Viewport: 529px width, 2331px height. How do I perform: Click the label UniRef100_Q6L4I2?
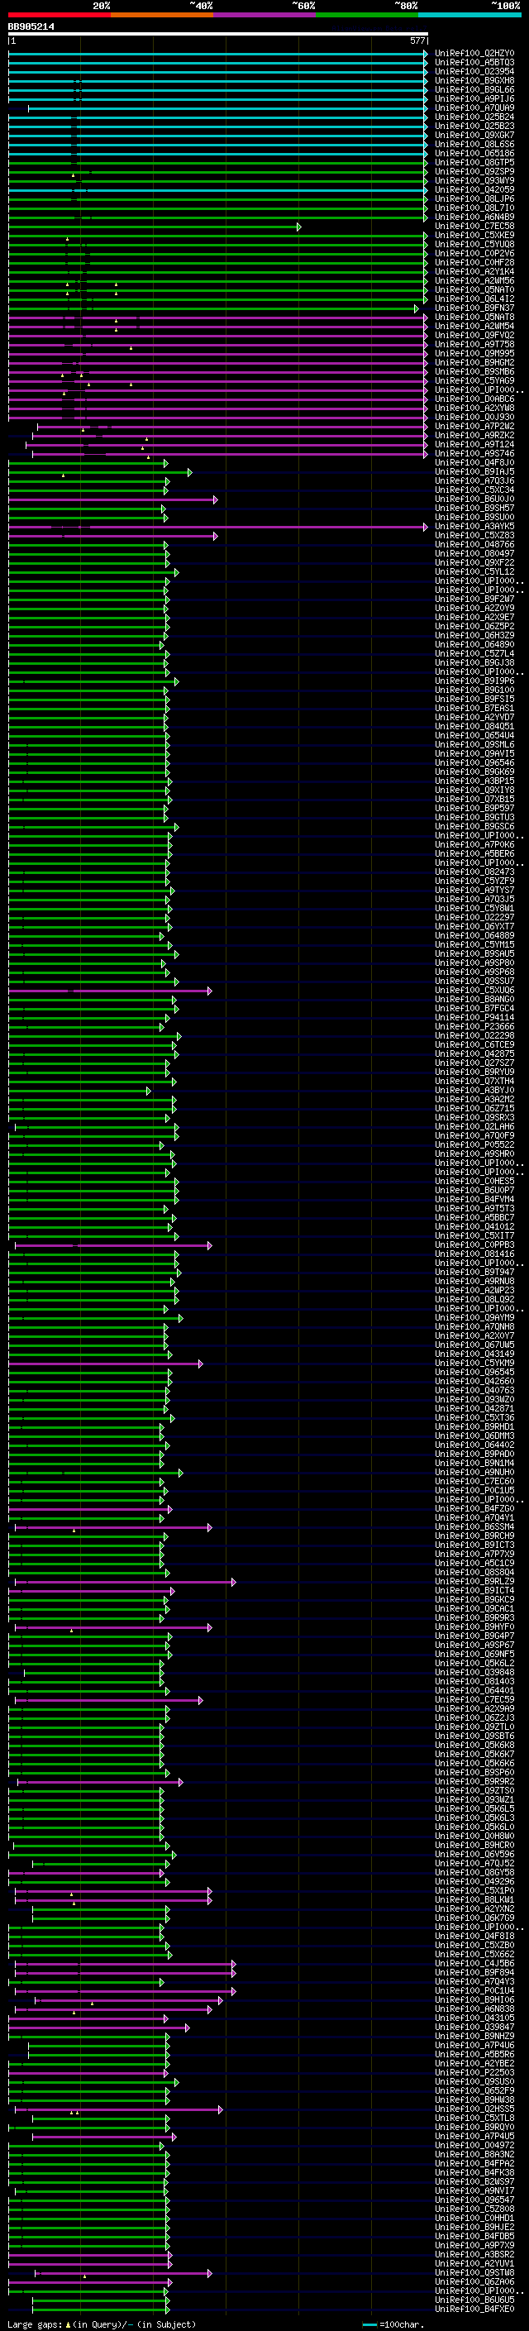(474, 299)
